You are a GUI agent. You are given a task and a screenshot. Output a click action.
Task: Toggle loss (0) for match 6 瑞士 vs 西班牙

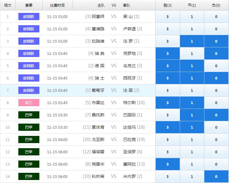click(x=216, y=78)
